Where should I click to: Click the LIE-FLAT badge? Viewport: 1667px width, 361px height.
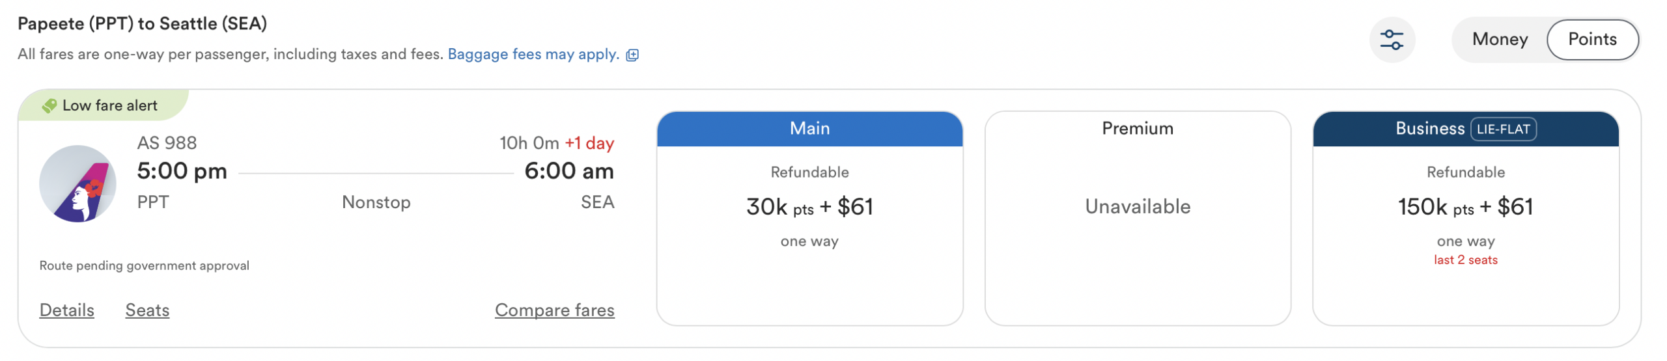pyautogui.click(x=1503, y=129)
